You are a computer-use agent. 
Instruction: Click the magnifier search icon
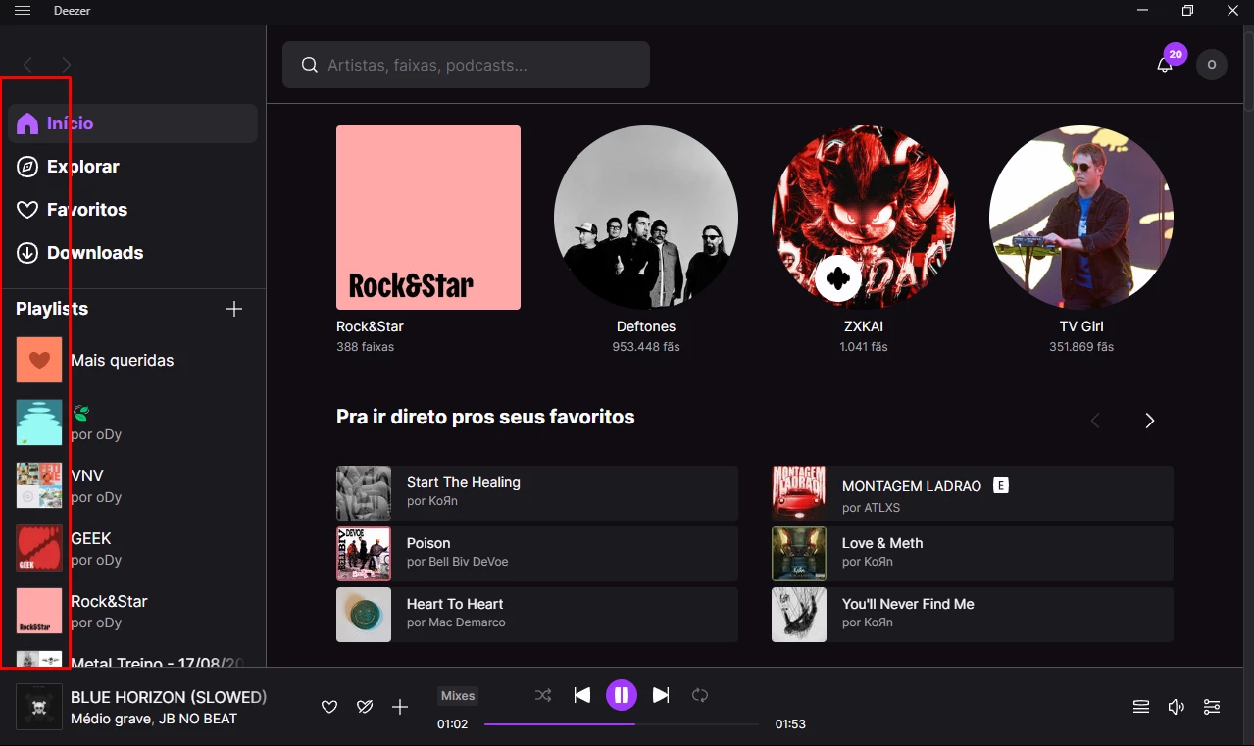(309, 65)
